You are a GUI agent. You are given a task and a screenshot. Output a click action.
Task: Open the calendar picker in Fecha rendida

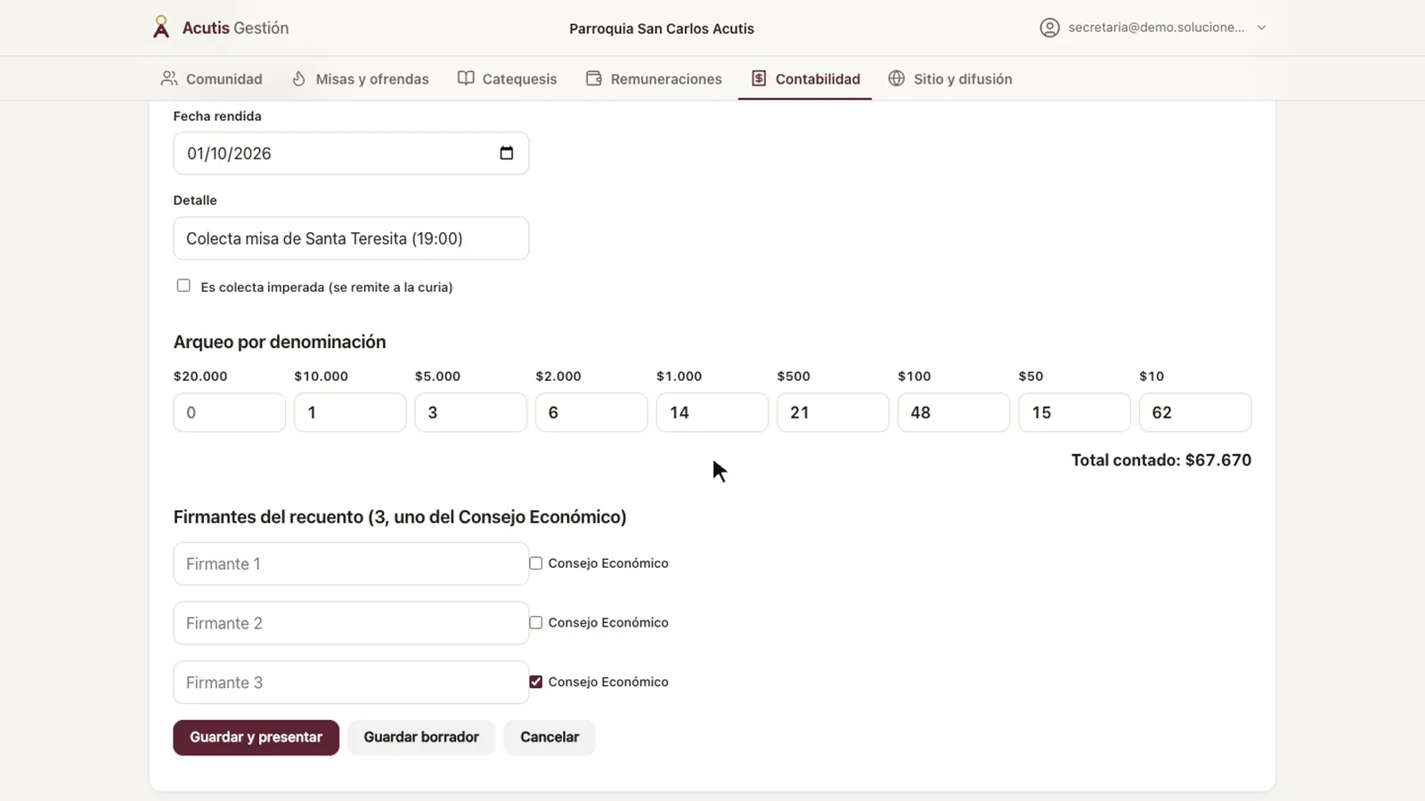pyautogui.click(x=507, y=153)
